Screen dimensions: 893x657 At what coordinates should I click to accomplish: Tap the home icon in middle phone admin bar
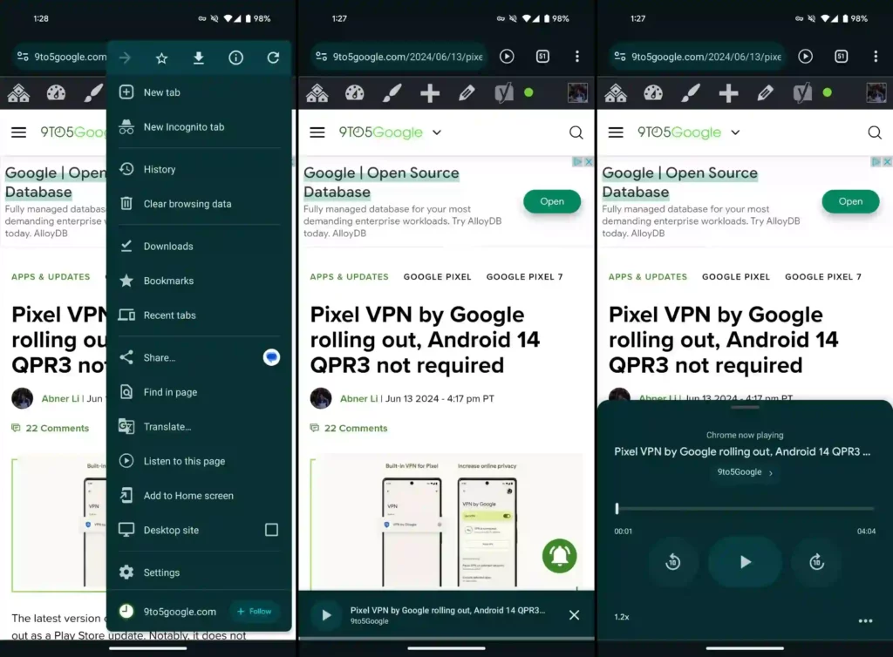[x=317, y=92]
